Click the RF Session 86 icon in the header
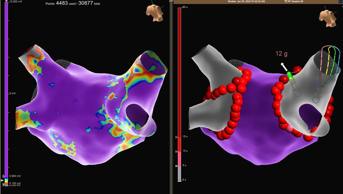This screenshot has height=194, width=343. 286,2
